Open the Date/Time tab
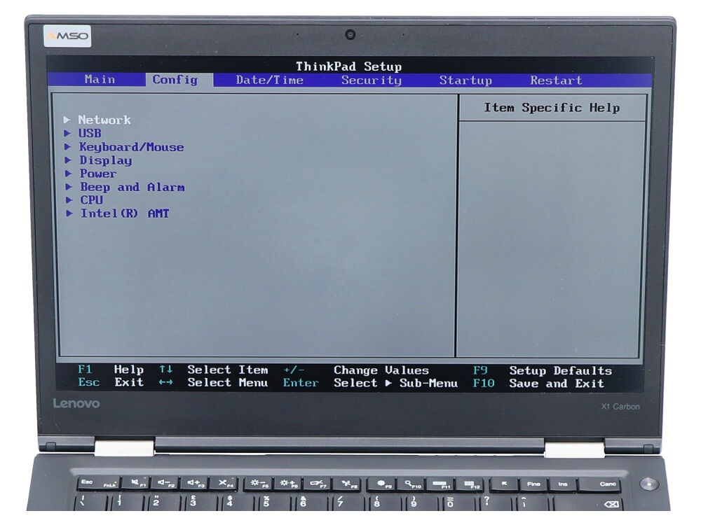The height and width of the screenshot is (525, 701). pos(270,80)
